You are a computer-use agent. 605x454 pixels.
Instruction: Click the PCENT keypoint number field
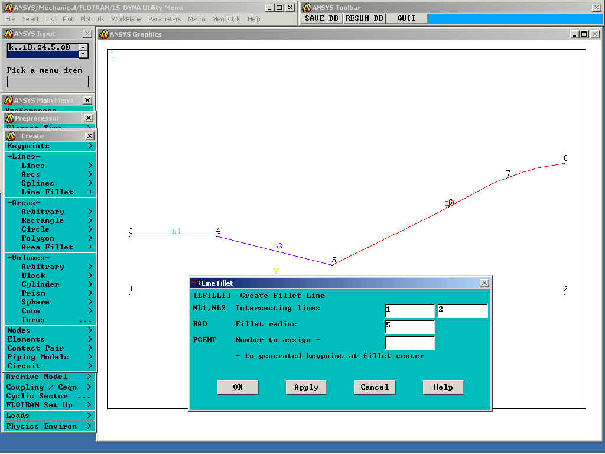click(410, 343)
